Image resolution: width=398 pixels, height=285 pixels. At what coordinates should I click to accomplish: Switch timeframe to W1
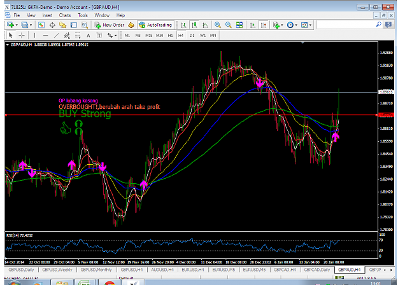[x=203, y=35]
